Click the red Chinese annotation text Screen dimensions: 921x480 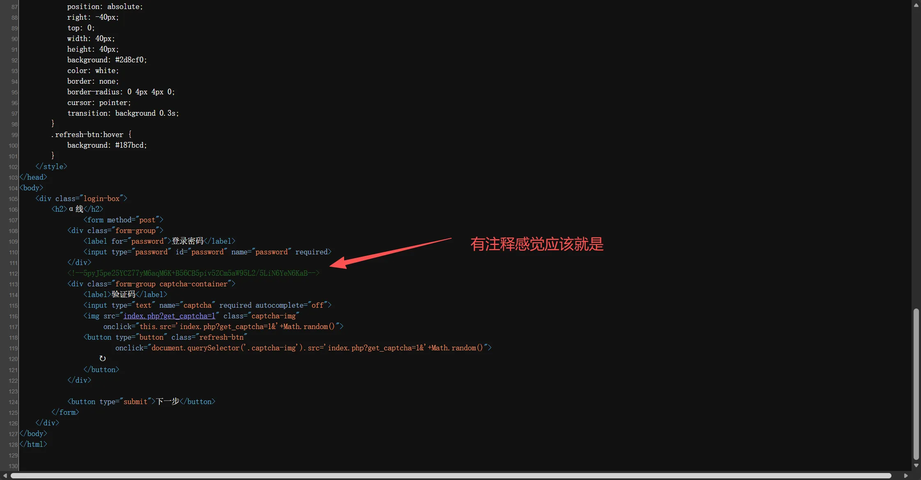pyautogui.click(x=537, y=244)
